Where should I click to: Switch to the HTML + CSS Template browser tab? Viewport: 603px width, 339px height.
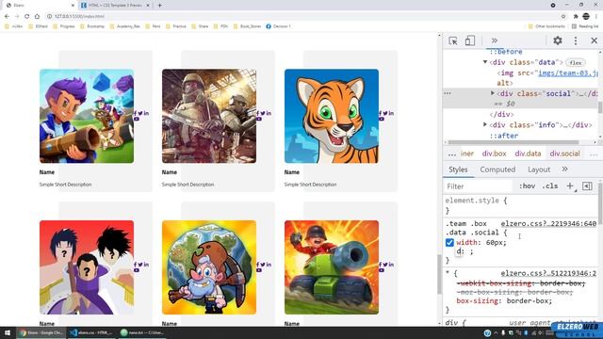115,6
